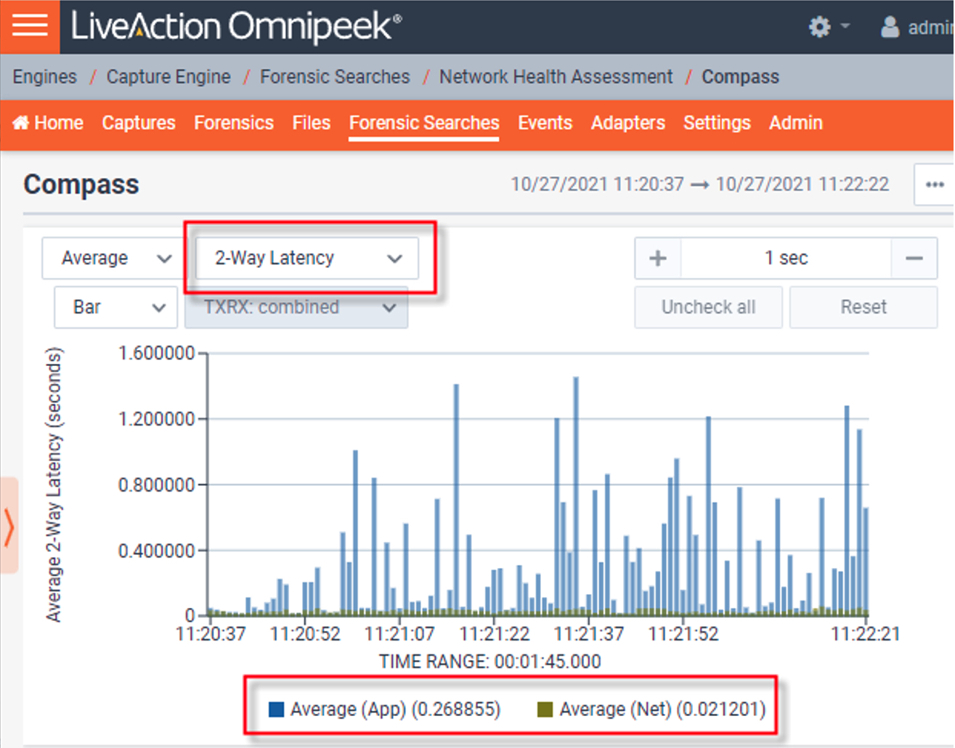955x748 pixels.
Task: Open the three-dots more options menu
Action: point(934,184)
